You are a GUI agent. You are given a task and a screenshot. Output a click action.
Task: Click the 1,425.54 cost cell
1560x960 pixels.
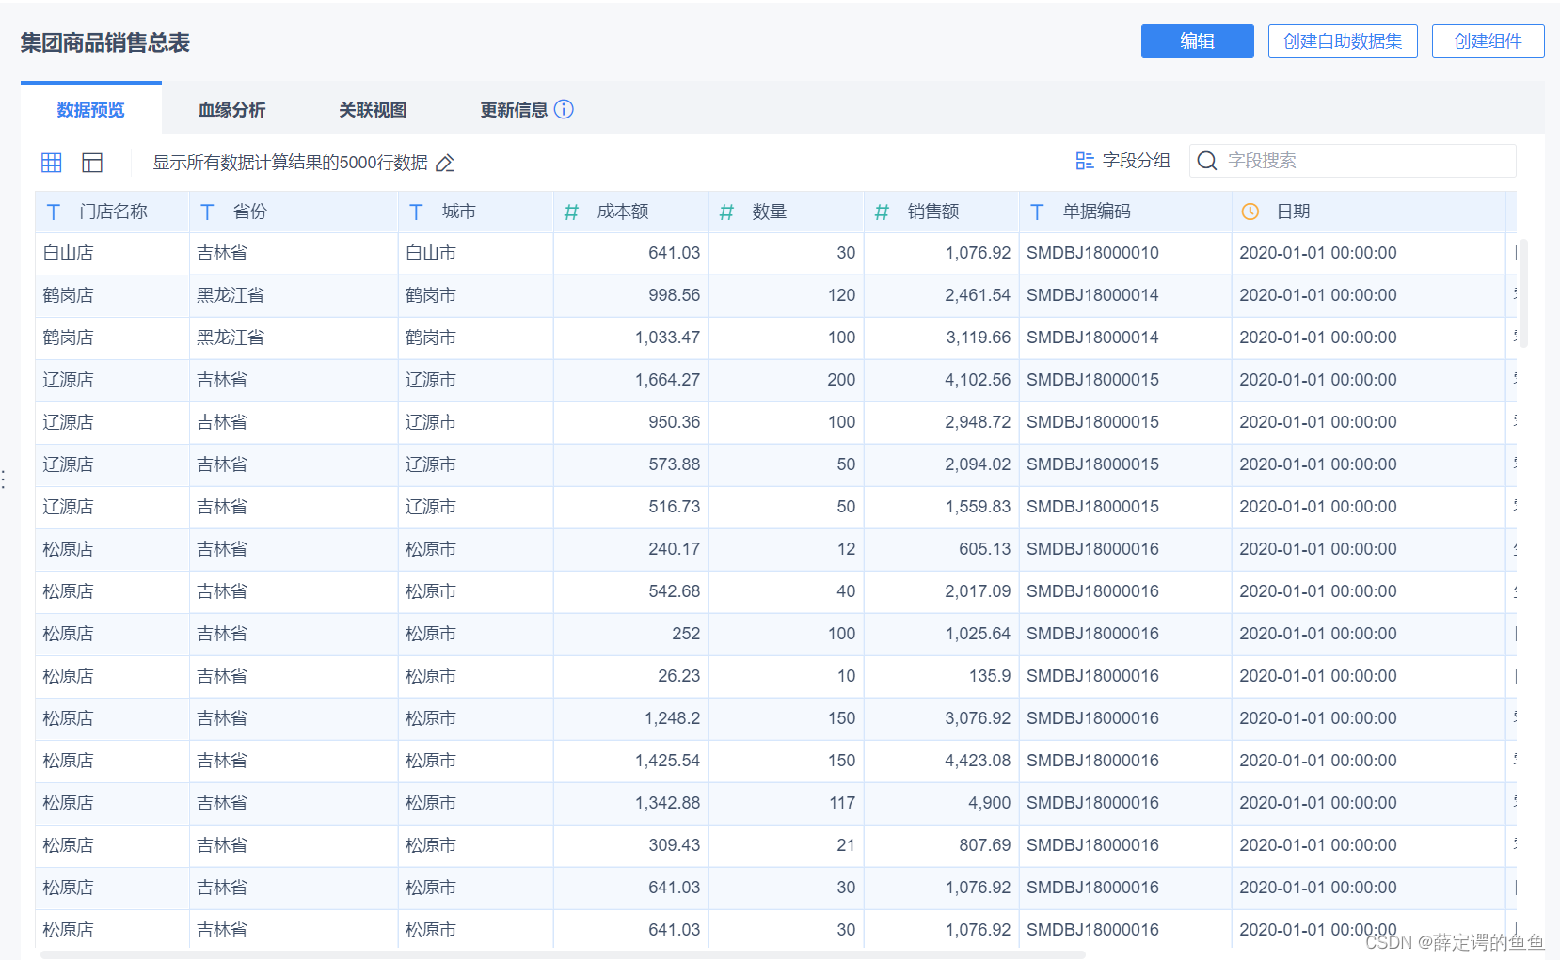pyautogui.click(x=630, y=761)
